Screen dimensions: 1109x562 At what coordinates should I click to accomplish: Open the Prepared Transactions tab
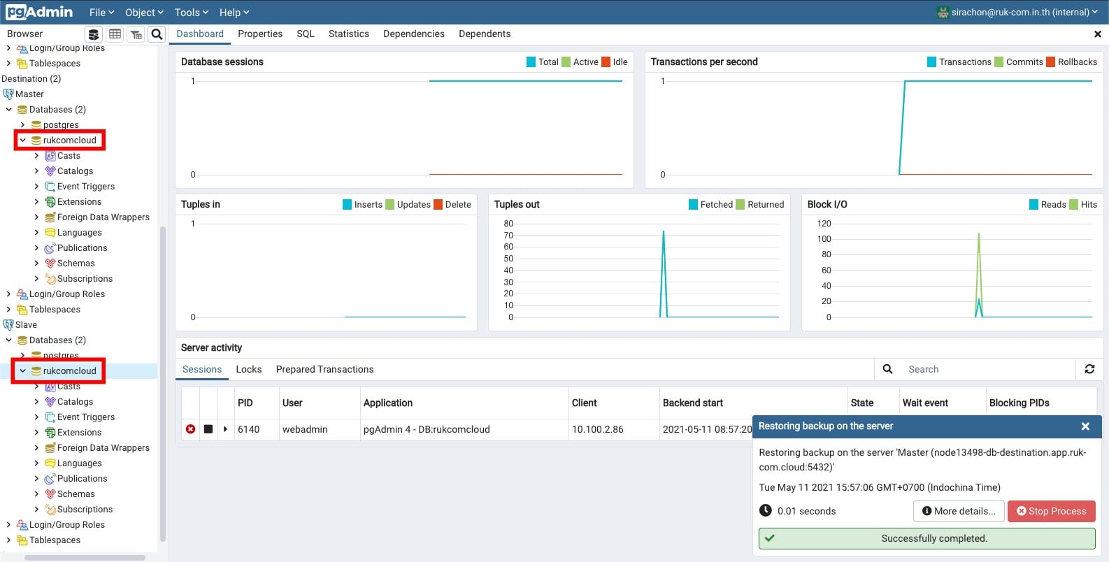tap(325, 369)
